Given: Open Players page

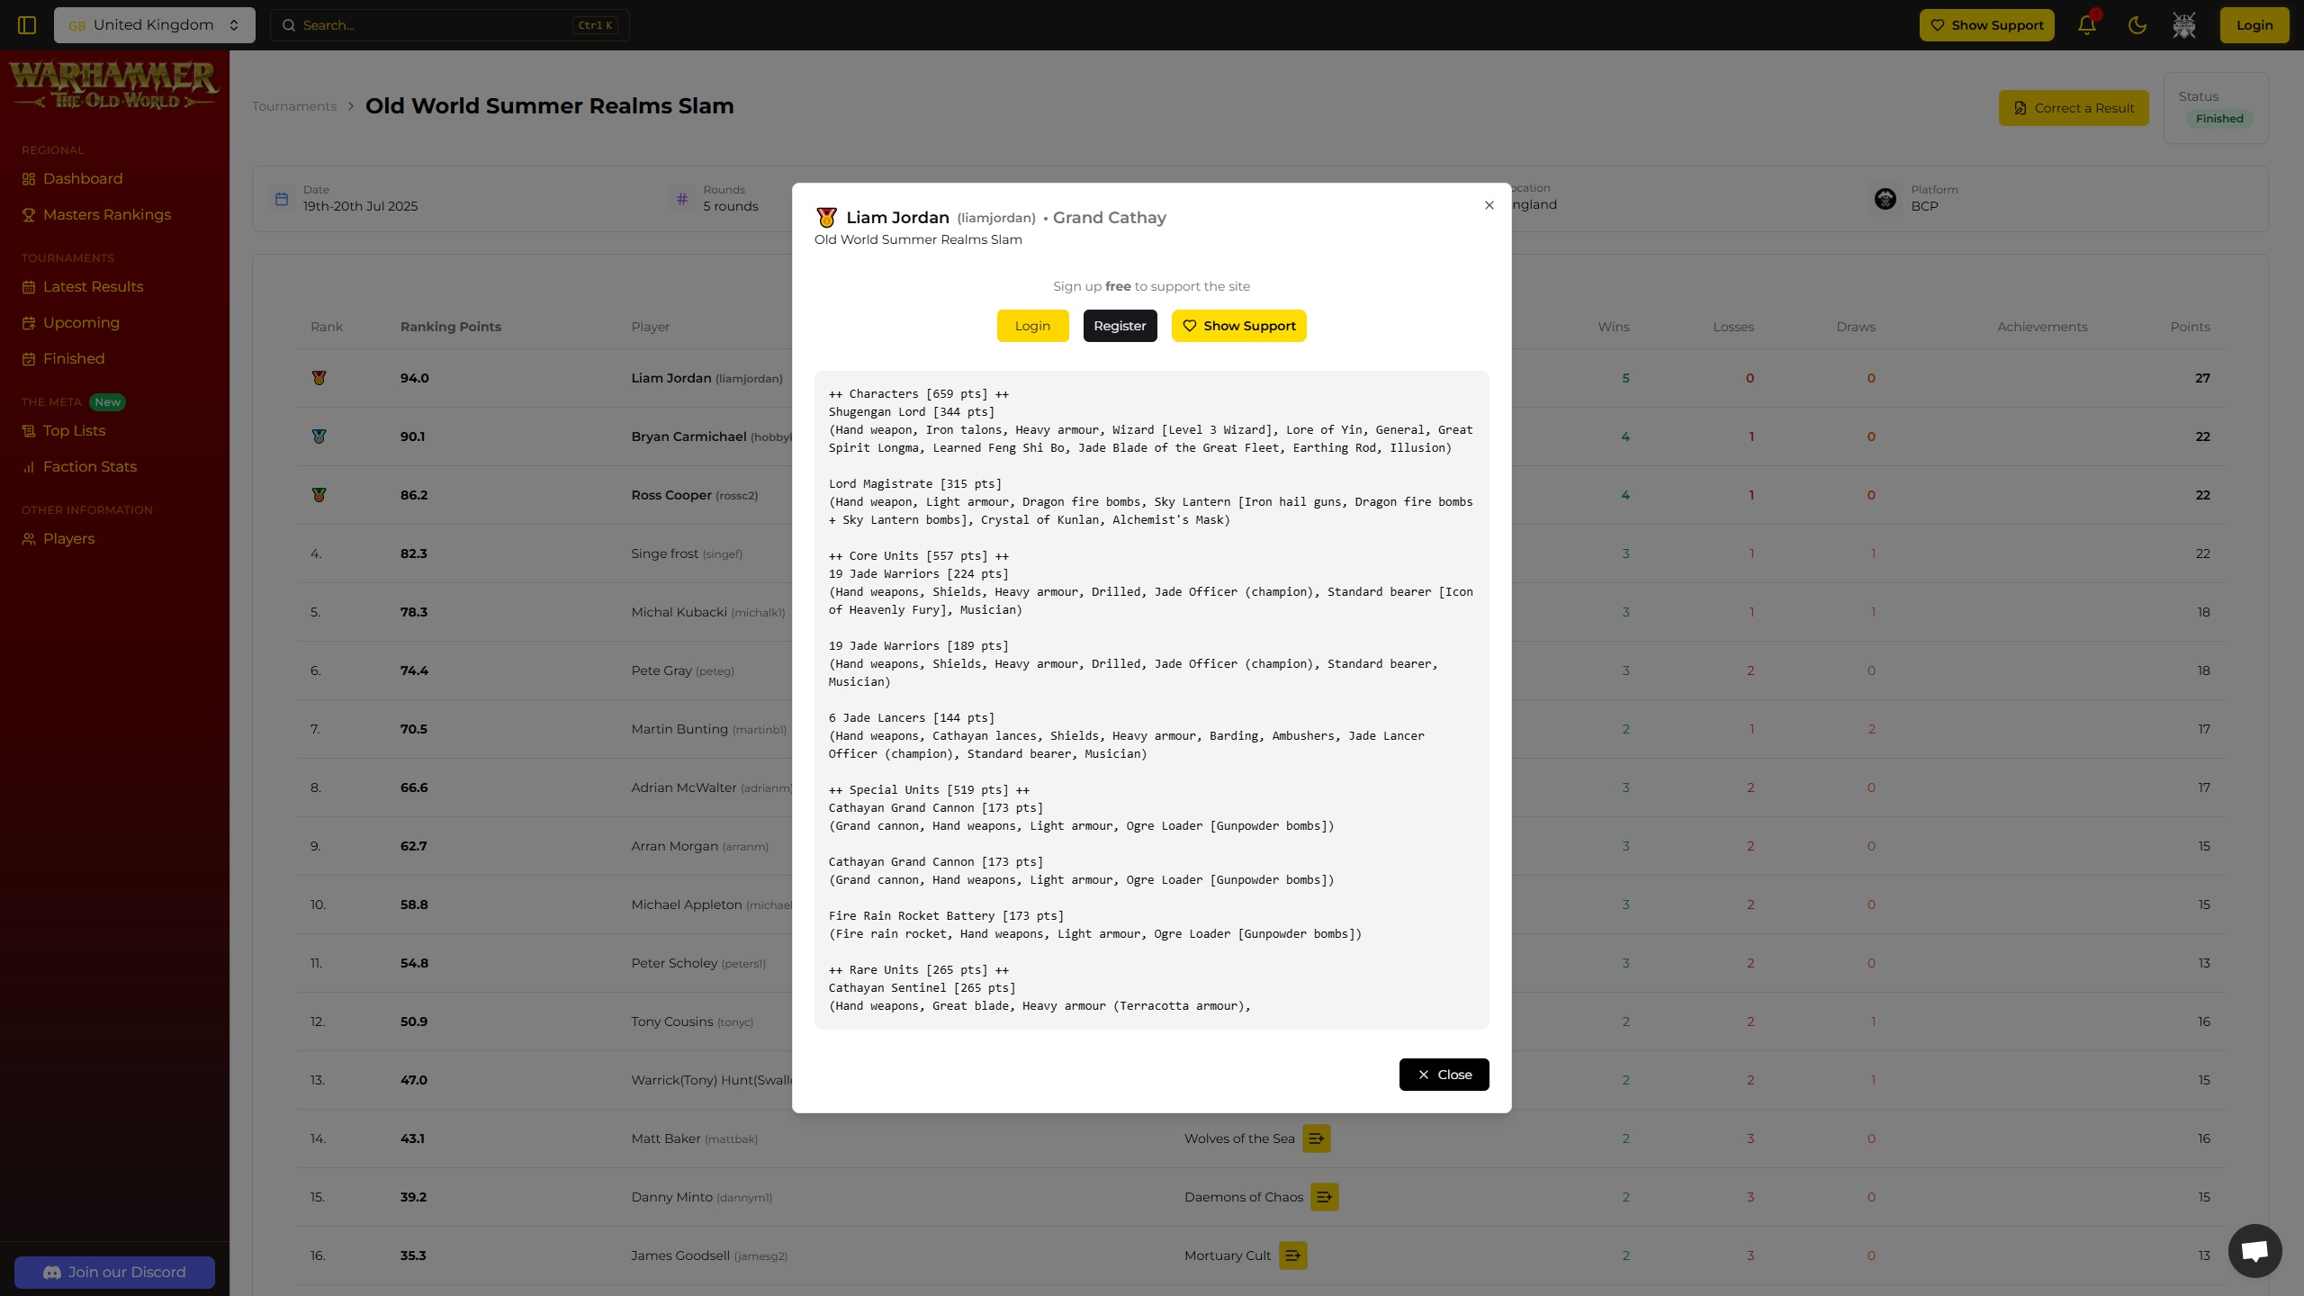Looking at the screenshot, I should (68, 539).
